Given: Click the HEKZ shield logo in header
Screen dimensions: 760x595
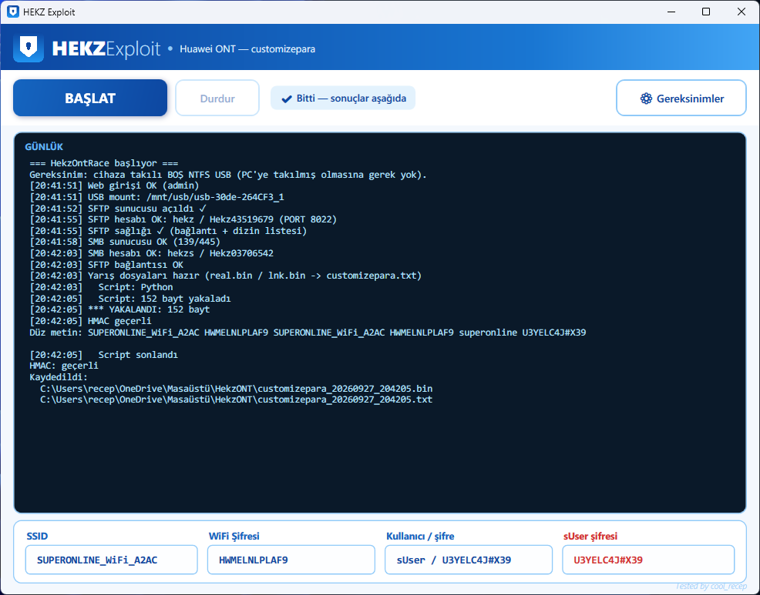Looking at the screenshot, I should tap(29, 48).
